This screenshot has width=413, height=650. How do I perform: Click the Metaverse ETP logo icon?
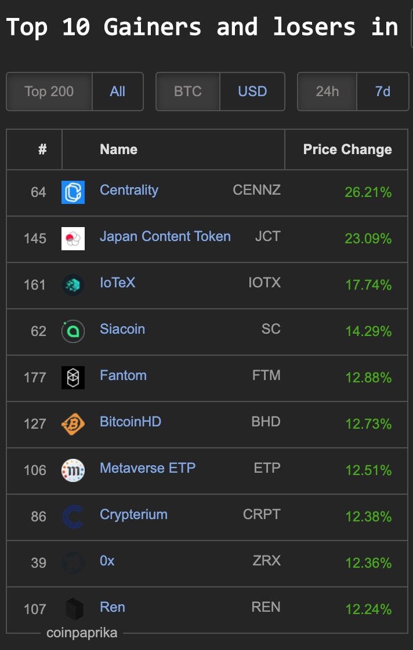(73, 470)
